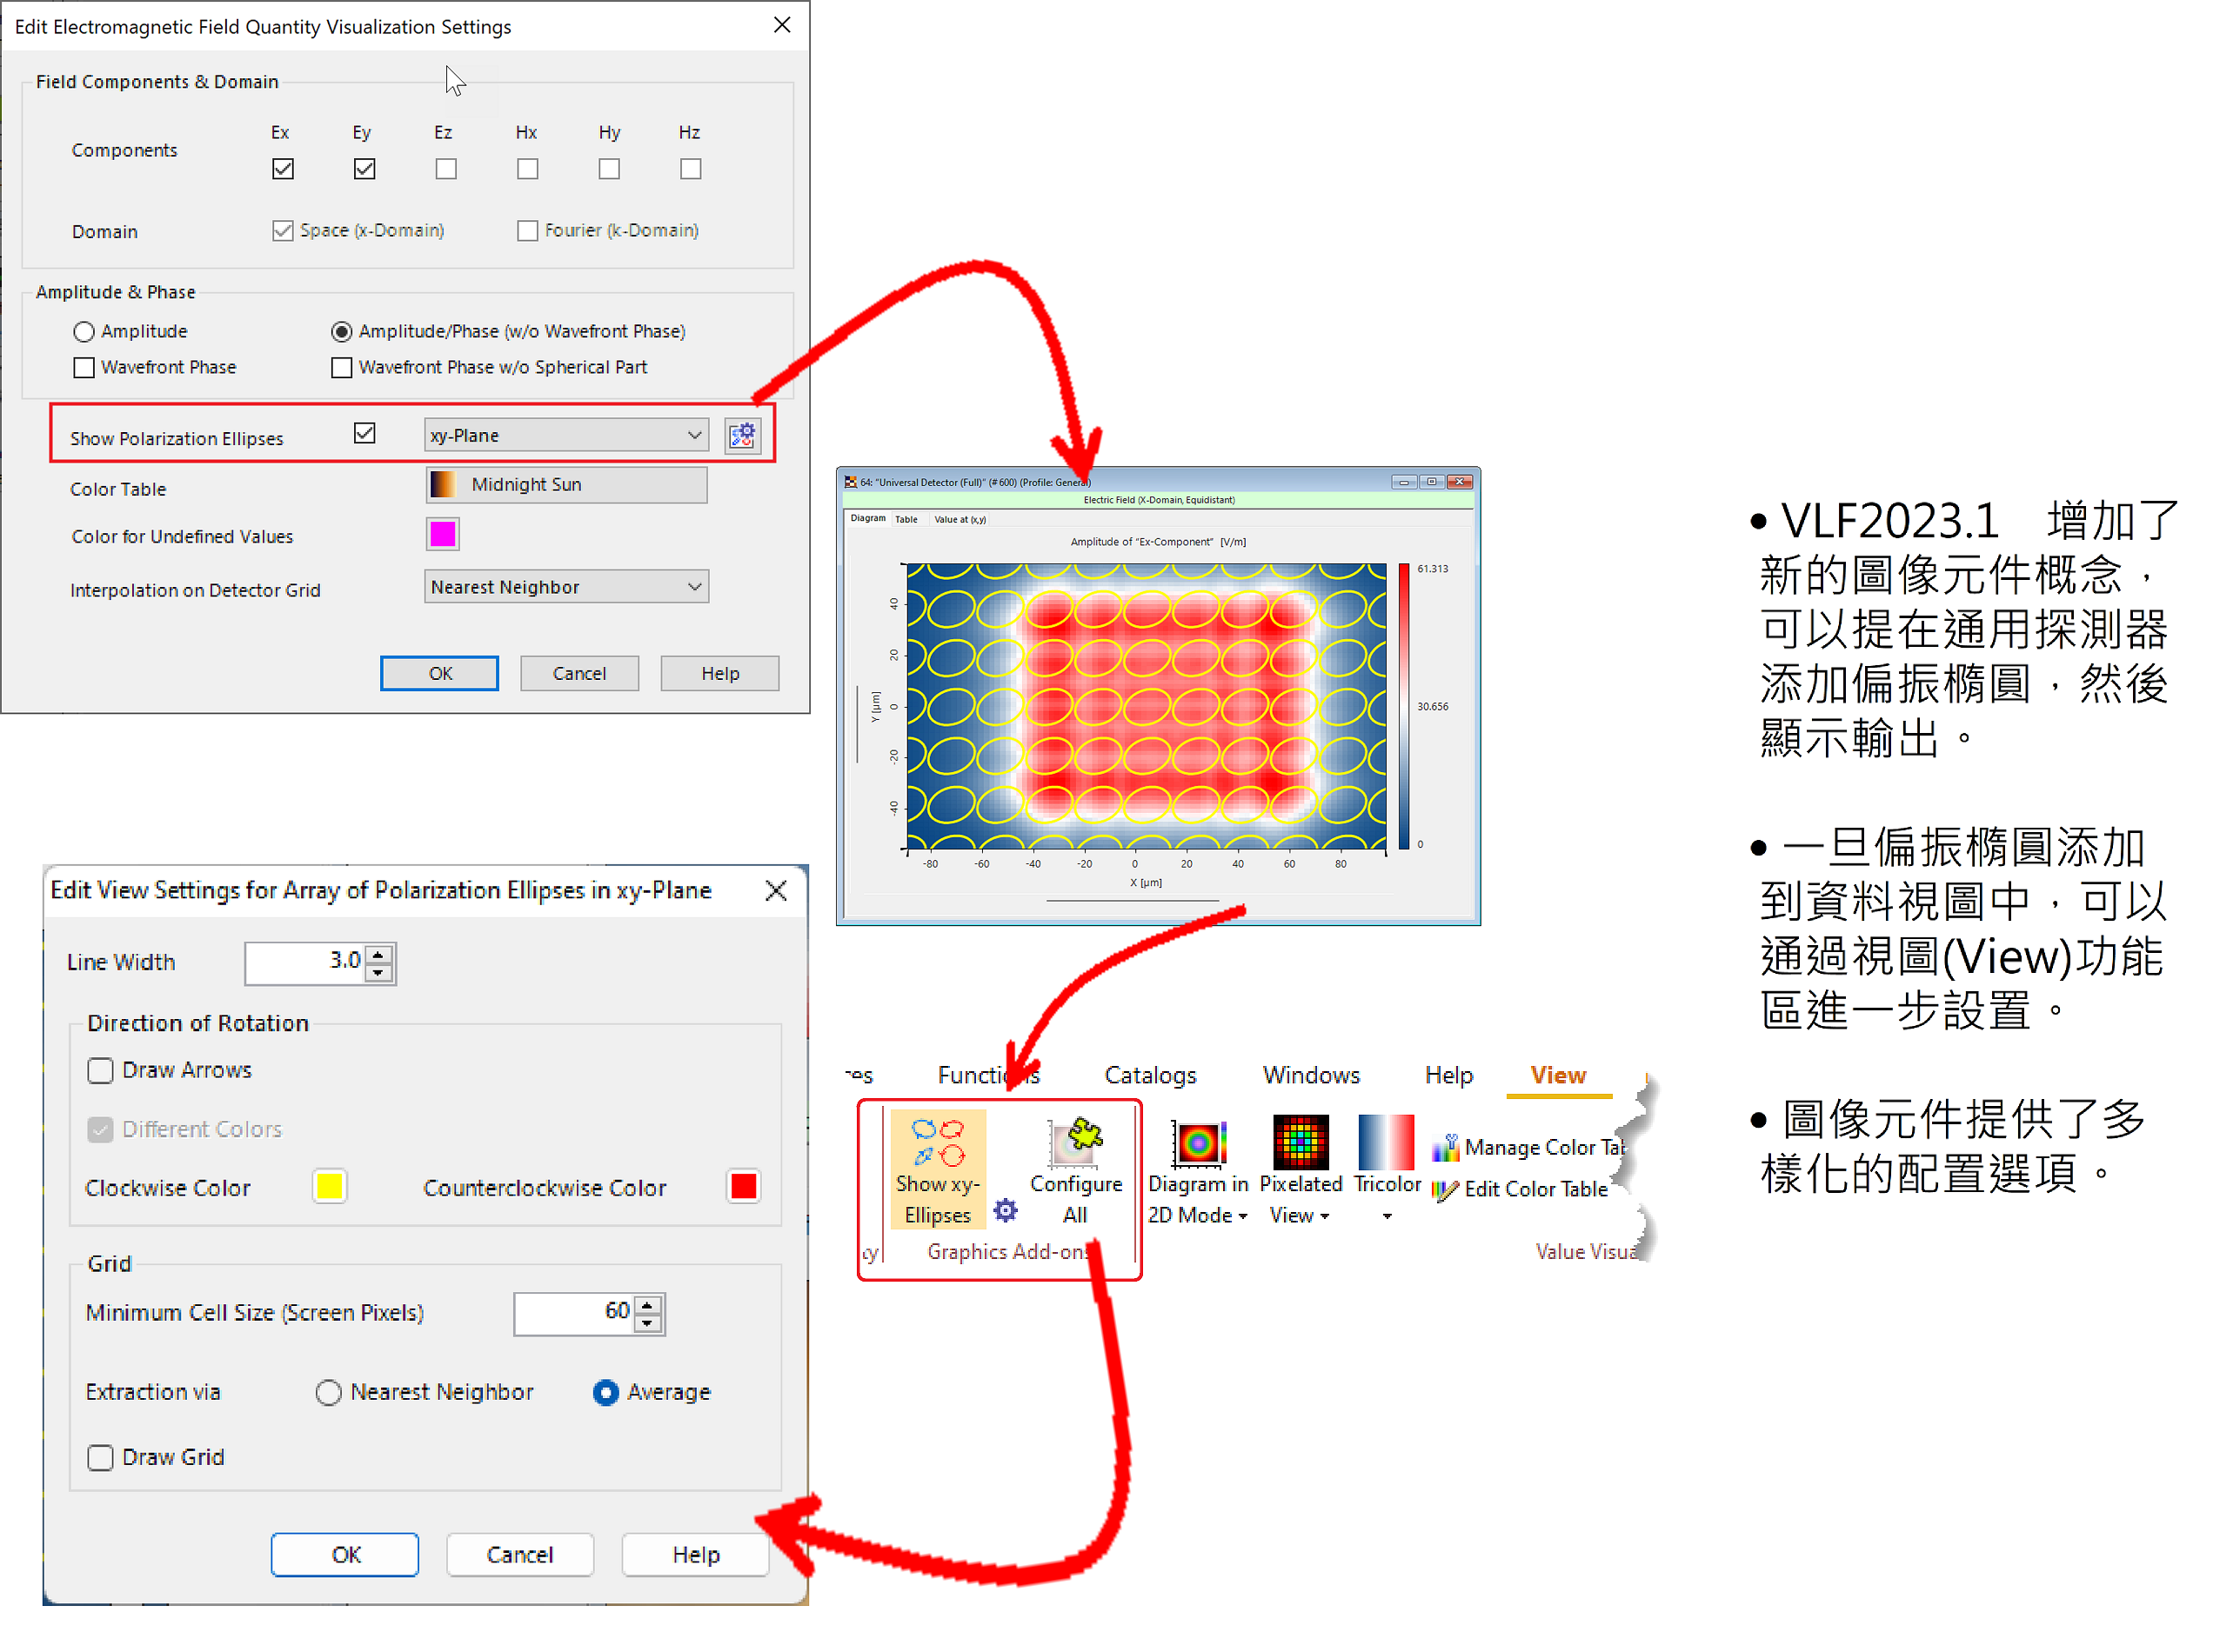Image resolution: width=2213 pixels, height=1652 pixels.
Task: Click the Show xy-Ellipses icon
Action: coord(938,1144)
